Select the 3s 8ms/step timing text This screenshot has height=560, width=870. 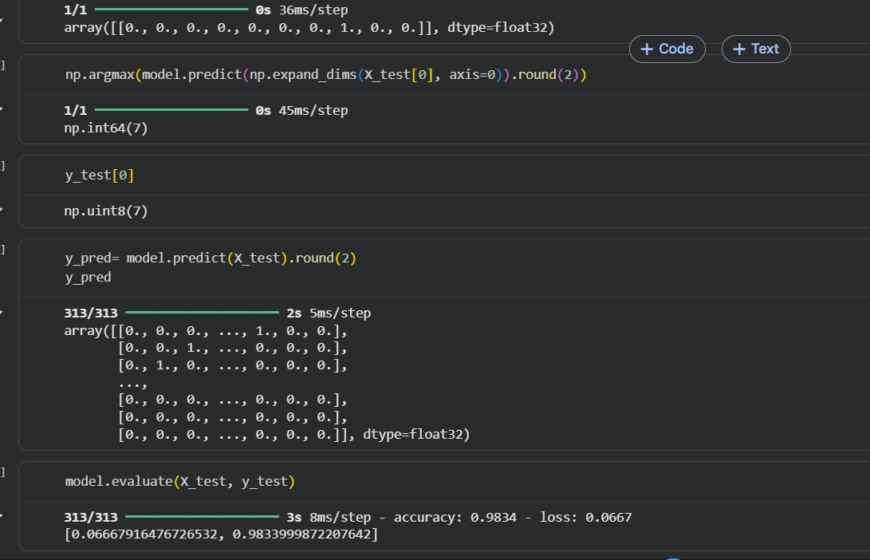(x=329, y=517)
